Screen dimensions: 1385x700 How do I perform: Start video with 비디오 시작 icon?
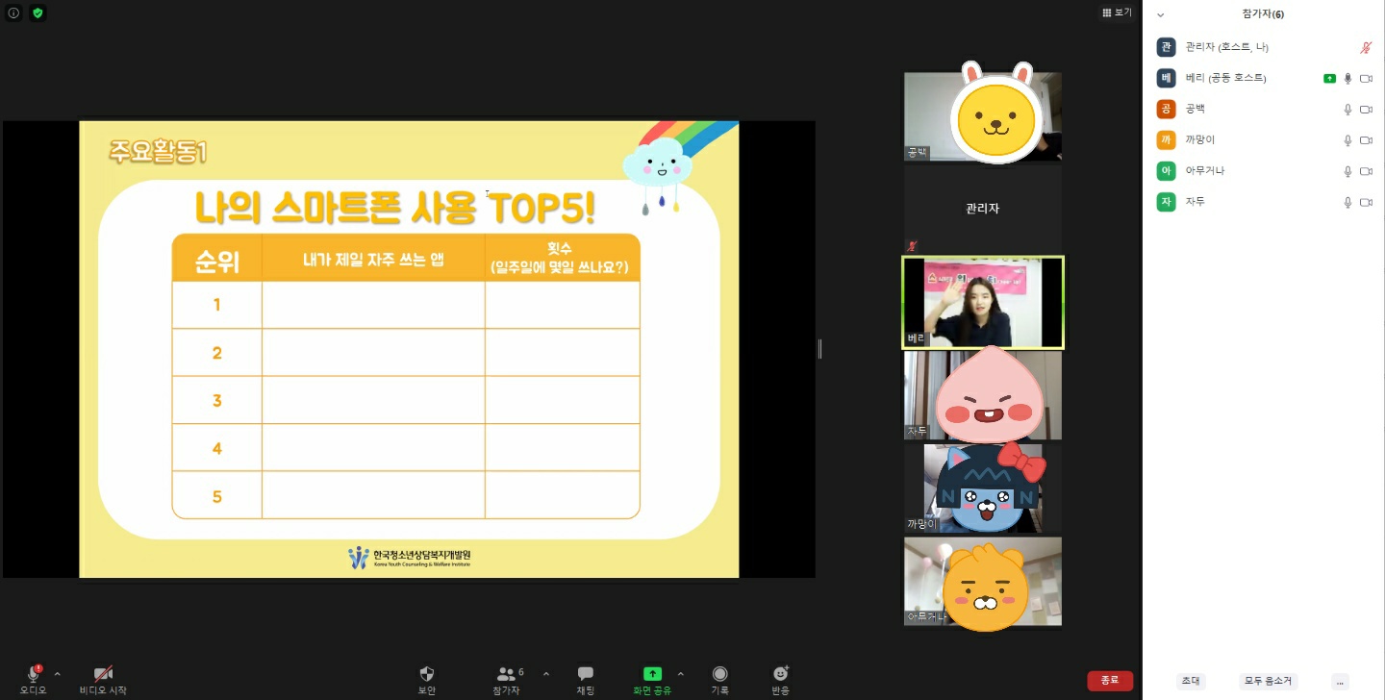103,674
